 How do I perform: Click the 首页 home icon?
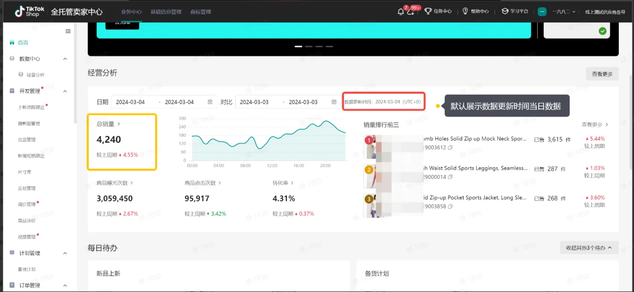point(12,42)
